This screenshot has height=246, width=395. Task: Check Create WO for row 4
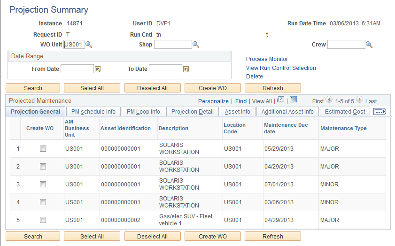[x=43, y=202]
